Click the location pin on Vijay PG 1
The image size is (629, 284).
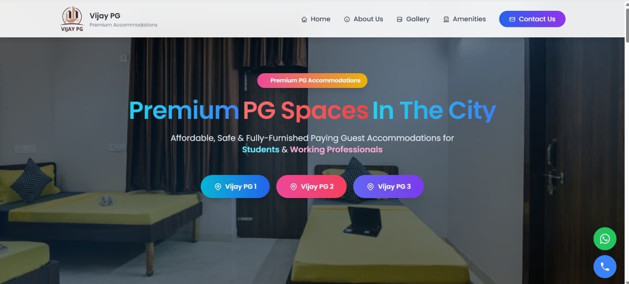[x=218, y=187]
